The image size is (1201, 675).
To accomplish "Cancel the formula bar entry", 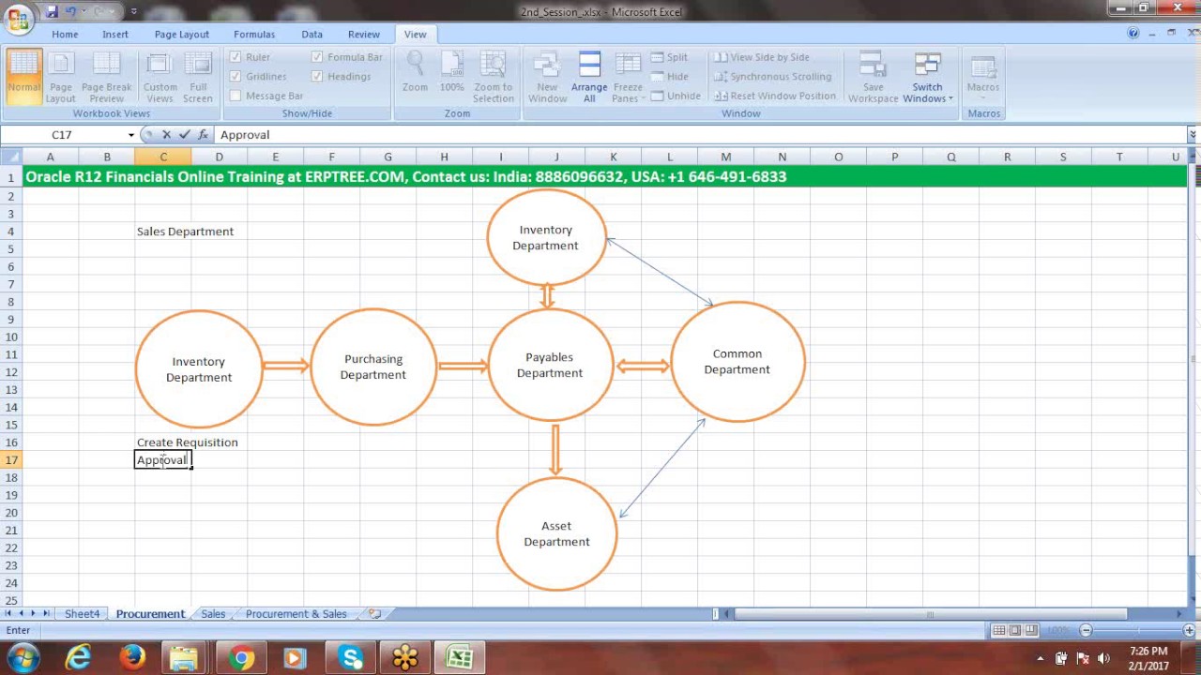I will click(166, 135).
